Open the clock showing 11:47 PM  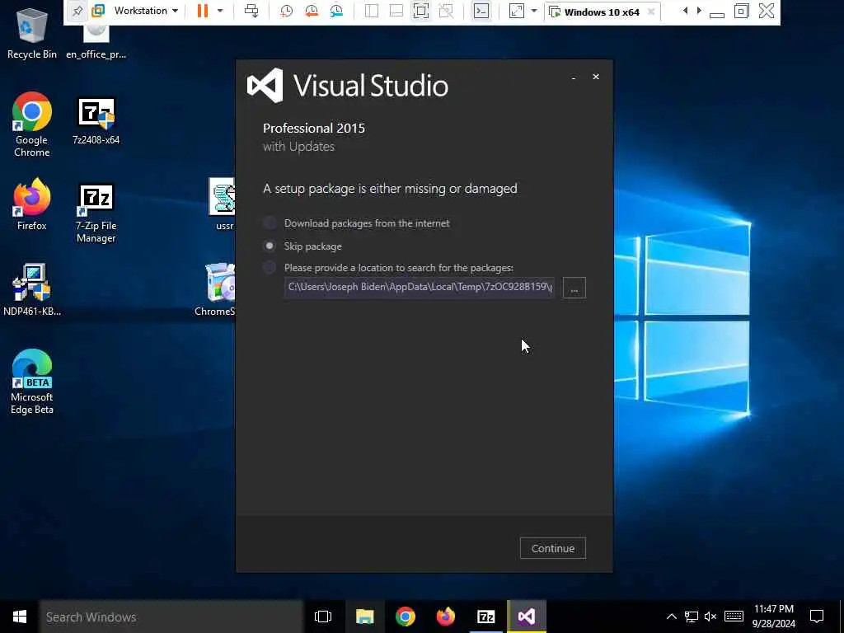tap(773, 617)
